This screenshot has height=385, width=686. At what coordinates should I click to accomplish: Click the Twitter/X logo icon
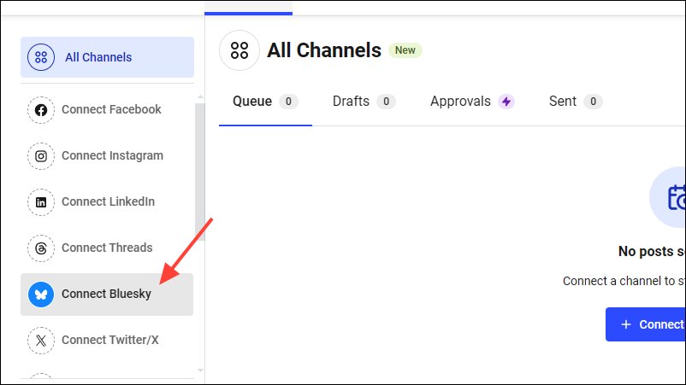pos(41,341)
